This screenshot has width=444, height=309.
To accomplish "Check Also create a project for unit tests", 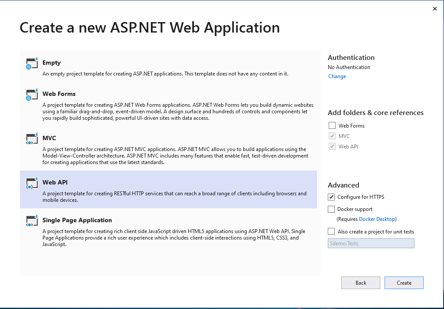I will coord(332,232).
